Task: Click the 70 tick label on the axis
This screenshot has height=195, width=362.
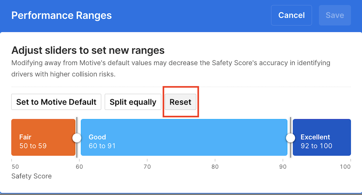Action: (x=147, y=167)
